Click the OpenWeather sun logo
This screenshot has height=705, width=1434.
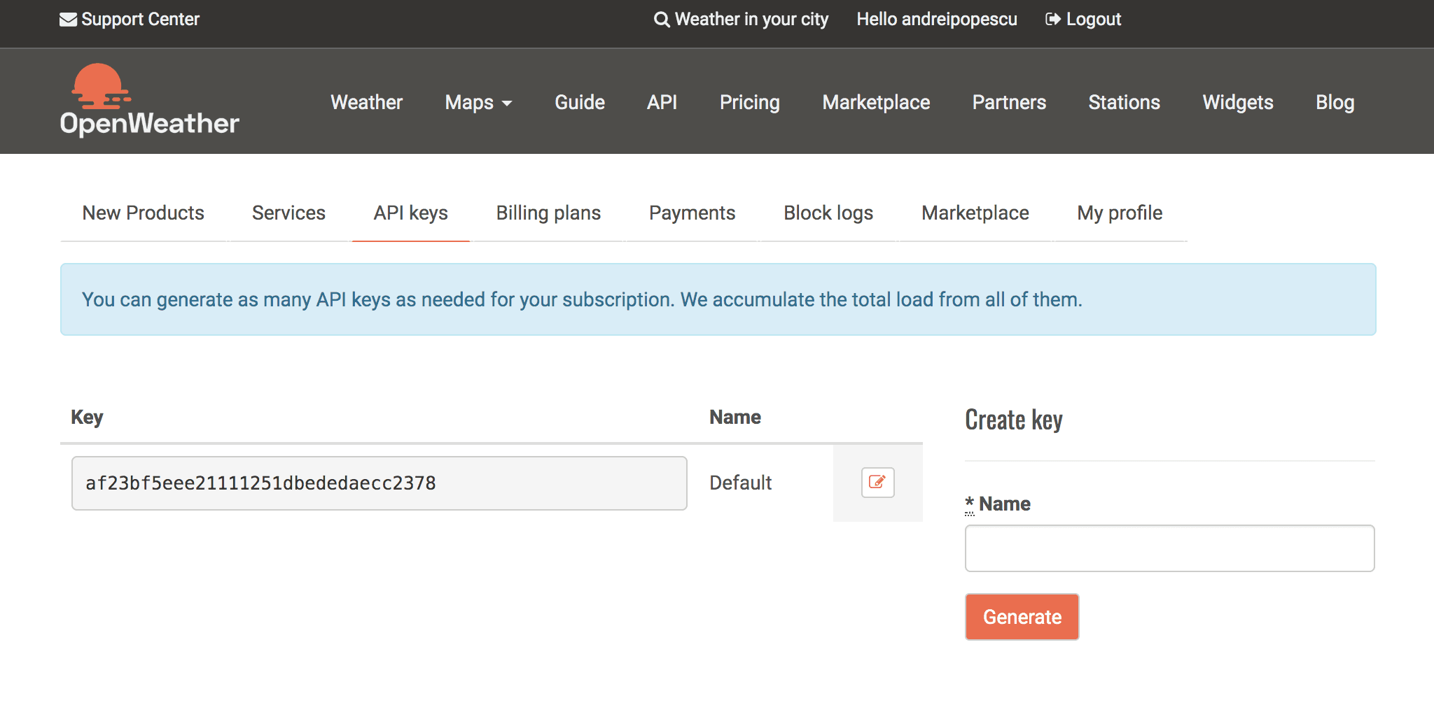tap(101, 86)
